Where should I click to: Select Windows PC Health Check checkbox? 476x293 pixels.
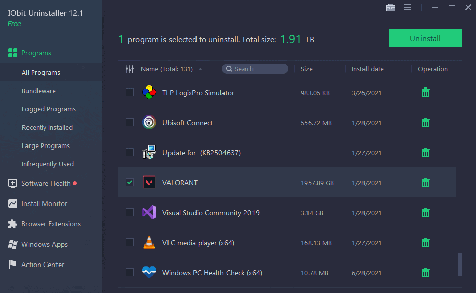click(x=130, y=272)
